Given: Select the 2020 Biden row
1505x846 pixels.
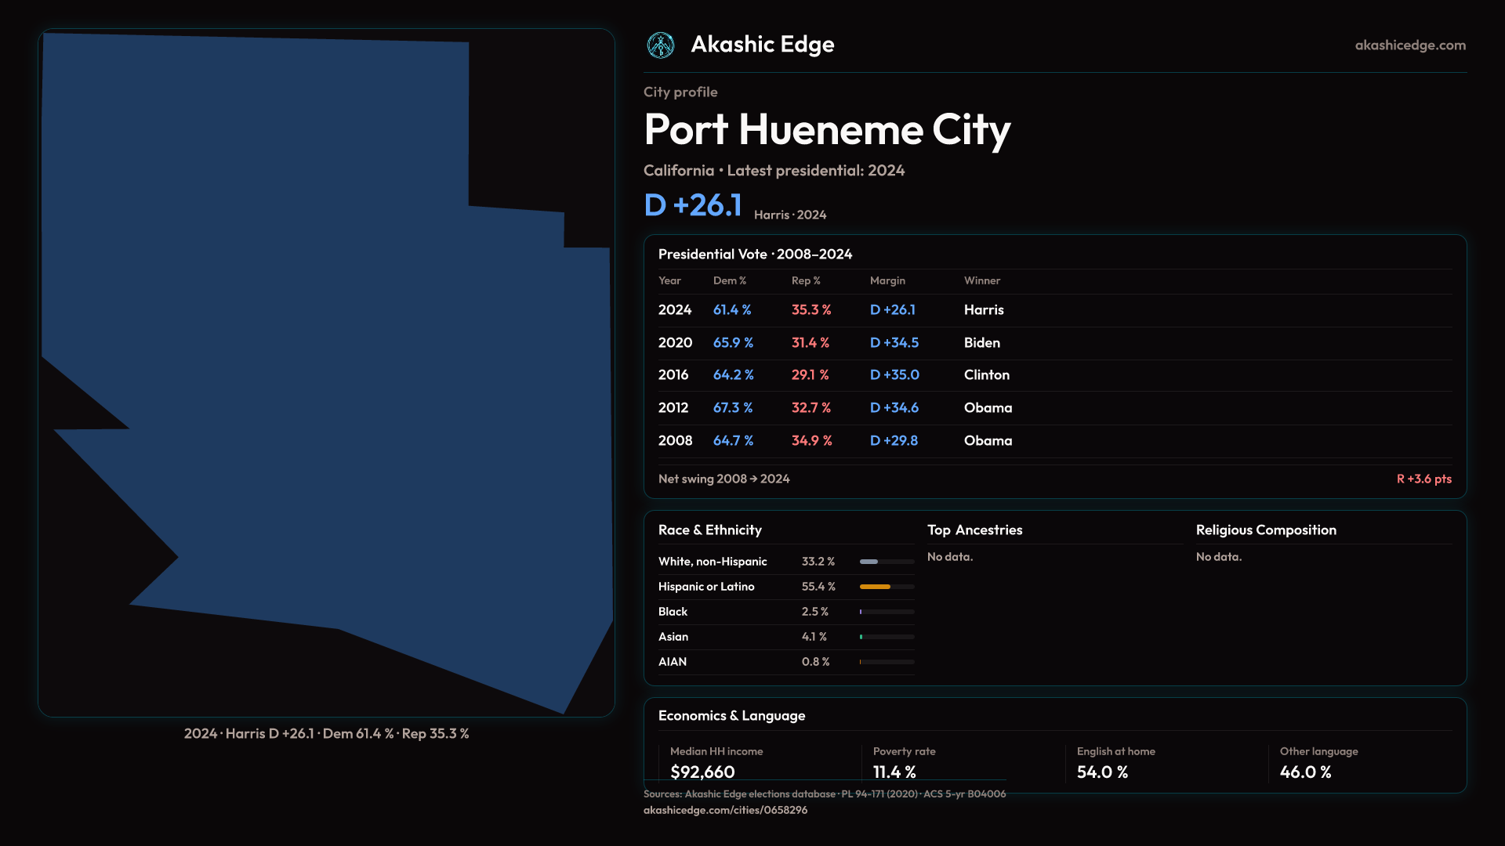Looking at the screenshot, I should (x=831, y=343).
